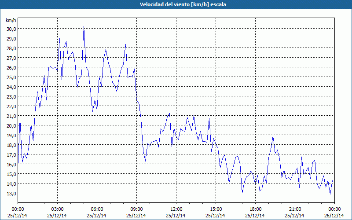Screen dimensions: 352x220
Task: Click the '23,0' y-axis value
Action: pyautogui.click(x=11, y=96)
